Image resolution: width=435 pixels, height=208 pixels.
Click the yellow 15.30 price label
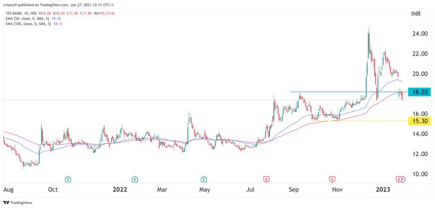click(419, 121)
